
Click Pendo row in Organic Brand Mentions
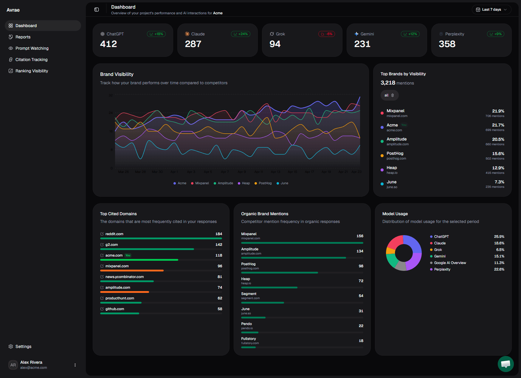(x=302, y=327)
